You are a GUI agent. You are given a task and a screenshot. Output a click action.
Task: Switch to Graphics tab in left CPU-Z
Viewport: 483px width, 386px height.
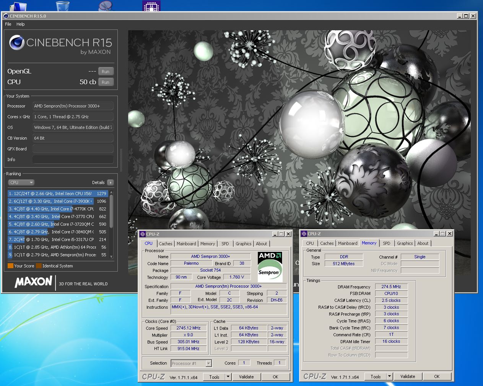pyautogui.click(x=244, y=244)
